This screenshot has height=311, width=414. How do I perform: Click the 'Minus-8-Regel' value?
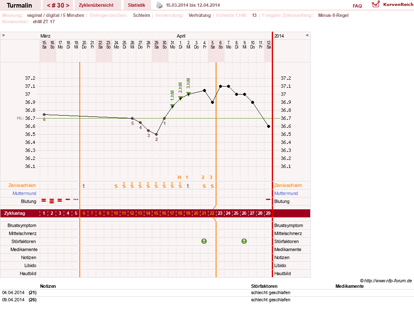[333, 15]
